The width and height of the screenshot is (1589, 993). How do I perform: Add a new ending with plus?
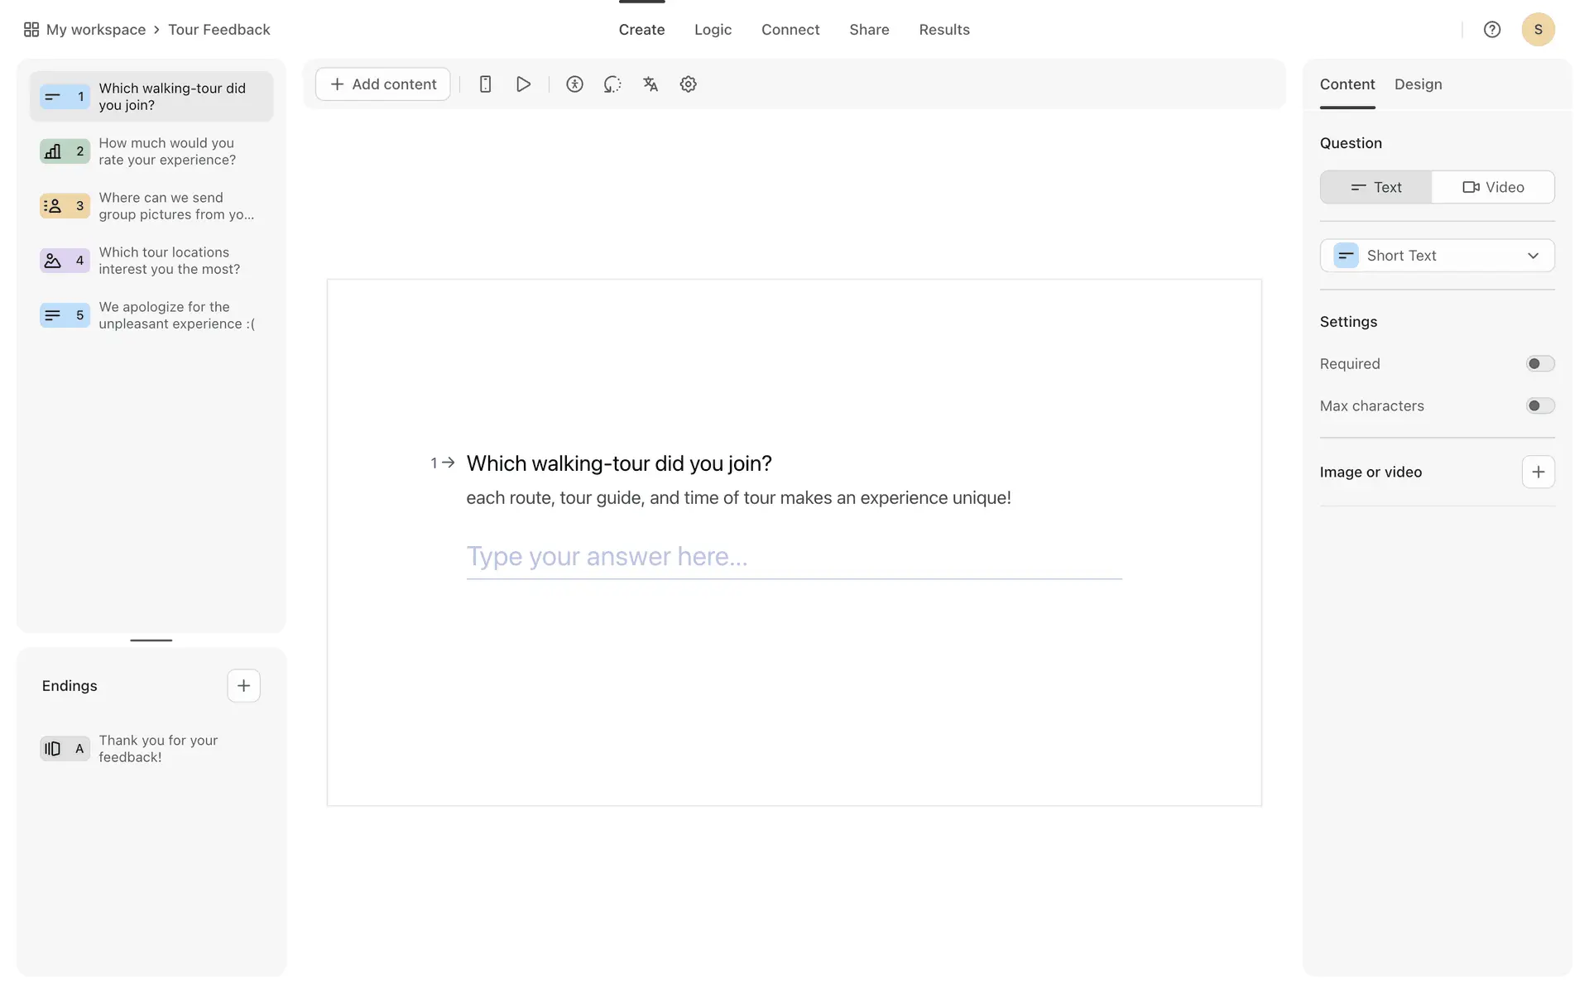(243, 685)
